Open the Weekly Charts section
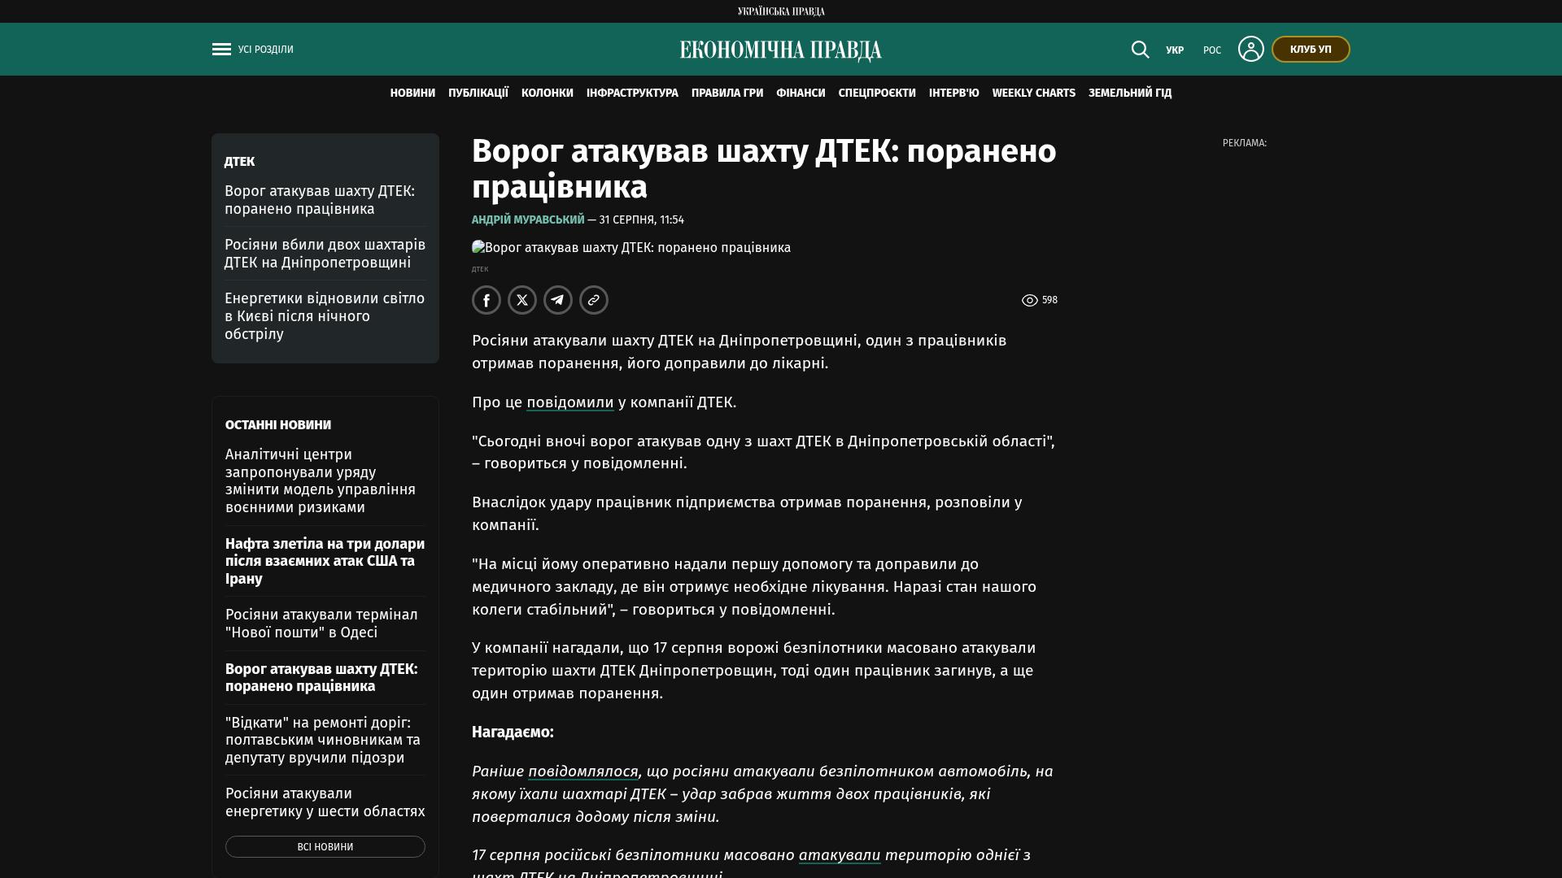1562x878 pixels. click(x=1034, y=93)
